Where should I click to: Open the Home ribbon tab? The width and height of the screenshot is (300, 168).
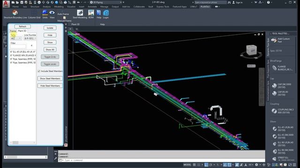15,7
